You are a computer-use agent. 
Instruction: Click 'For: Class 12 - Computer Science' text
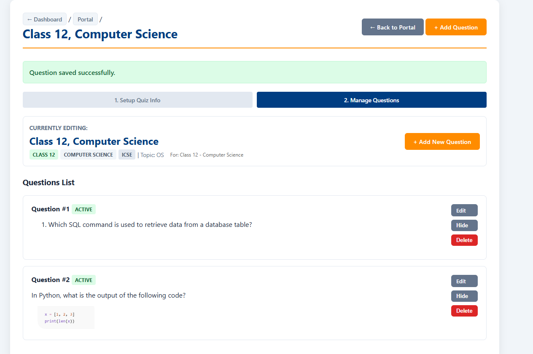(x=207, y=155)
